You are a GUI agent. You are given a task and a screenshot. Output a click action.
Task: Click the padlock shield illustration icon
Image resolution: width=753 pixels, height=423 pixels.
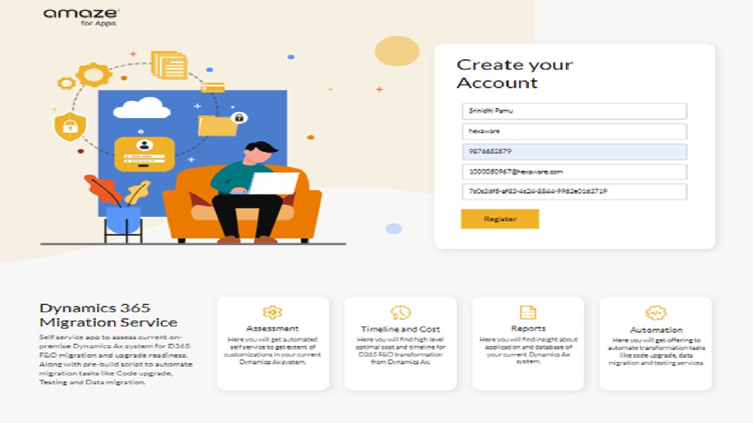(x=70, y=127)
